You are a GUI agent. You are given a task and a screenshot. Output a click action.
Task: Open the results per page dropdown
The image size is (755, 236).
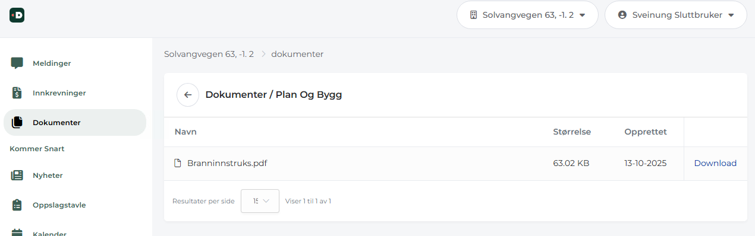[260, 201]
